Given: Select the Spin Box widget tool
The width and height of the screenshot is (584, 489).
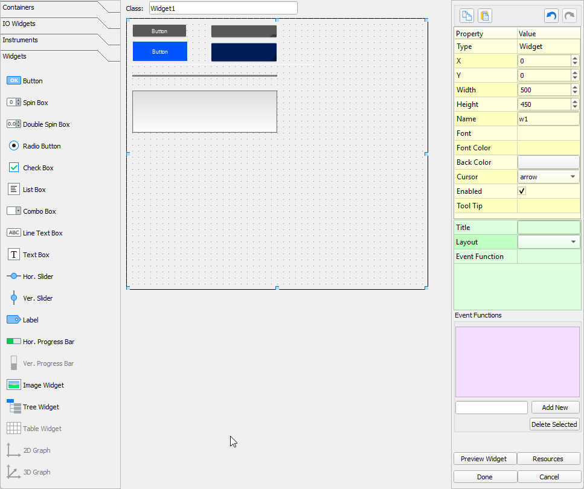Looking at the screenshot, I should [36, 102].
